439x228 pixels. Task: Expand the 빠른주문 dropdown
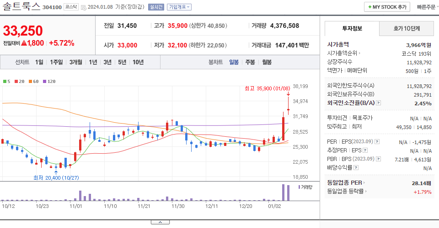428,7
